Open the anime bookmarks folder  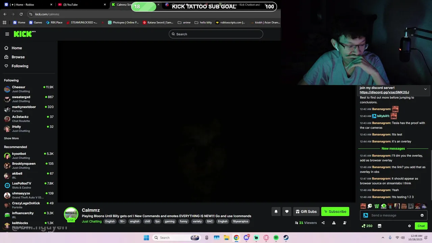[184, 23]
